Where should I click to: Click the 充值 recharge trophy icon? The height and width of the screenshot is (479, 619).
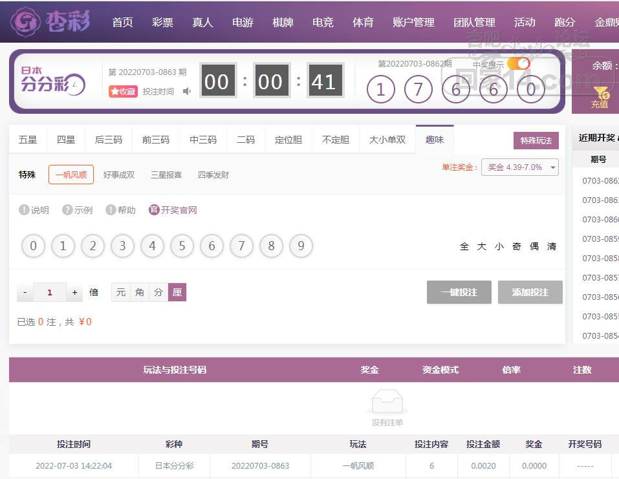[600, 97]
